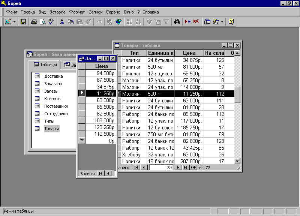Jump to last record in Товары table

186,167
